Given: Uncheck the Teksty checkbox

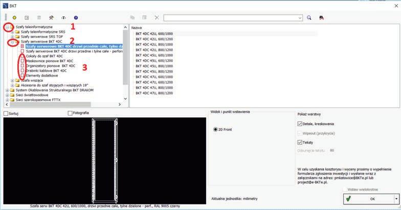Looking at the screenshot, I should click(x=300, y=142).
